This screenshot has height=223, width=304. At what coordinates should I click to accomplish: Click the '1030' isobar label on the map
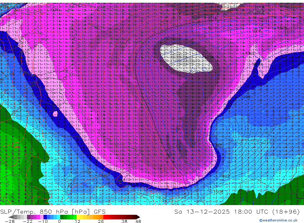54,10
